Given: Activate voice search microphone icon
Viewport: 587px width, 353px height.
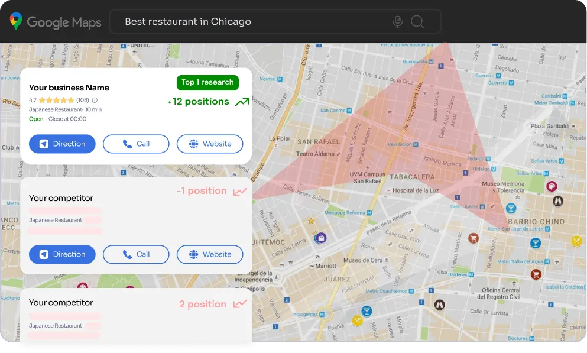Looking at the screenshot, I should click(398, 21).
